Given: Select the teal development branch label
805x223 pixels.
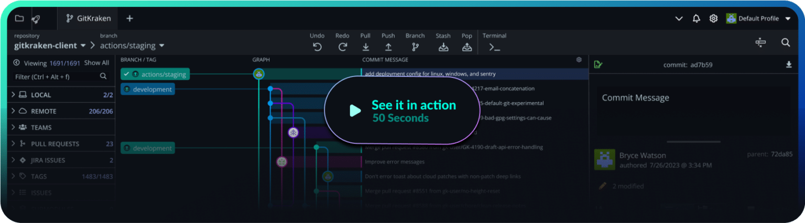Looking at the screenshot, I should tap(148, 148).
